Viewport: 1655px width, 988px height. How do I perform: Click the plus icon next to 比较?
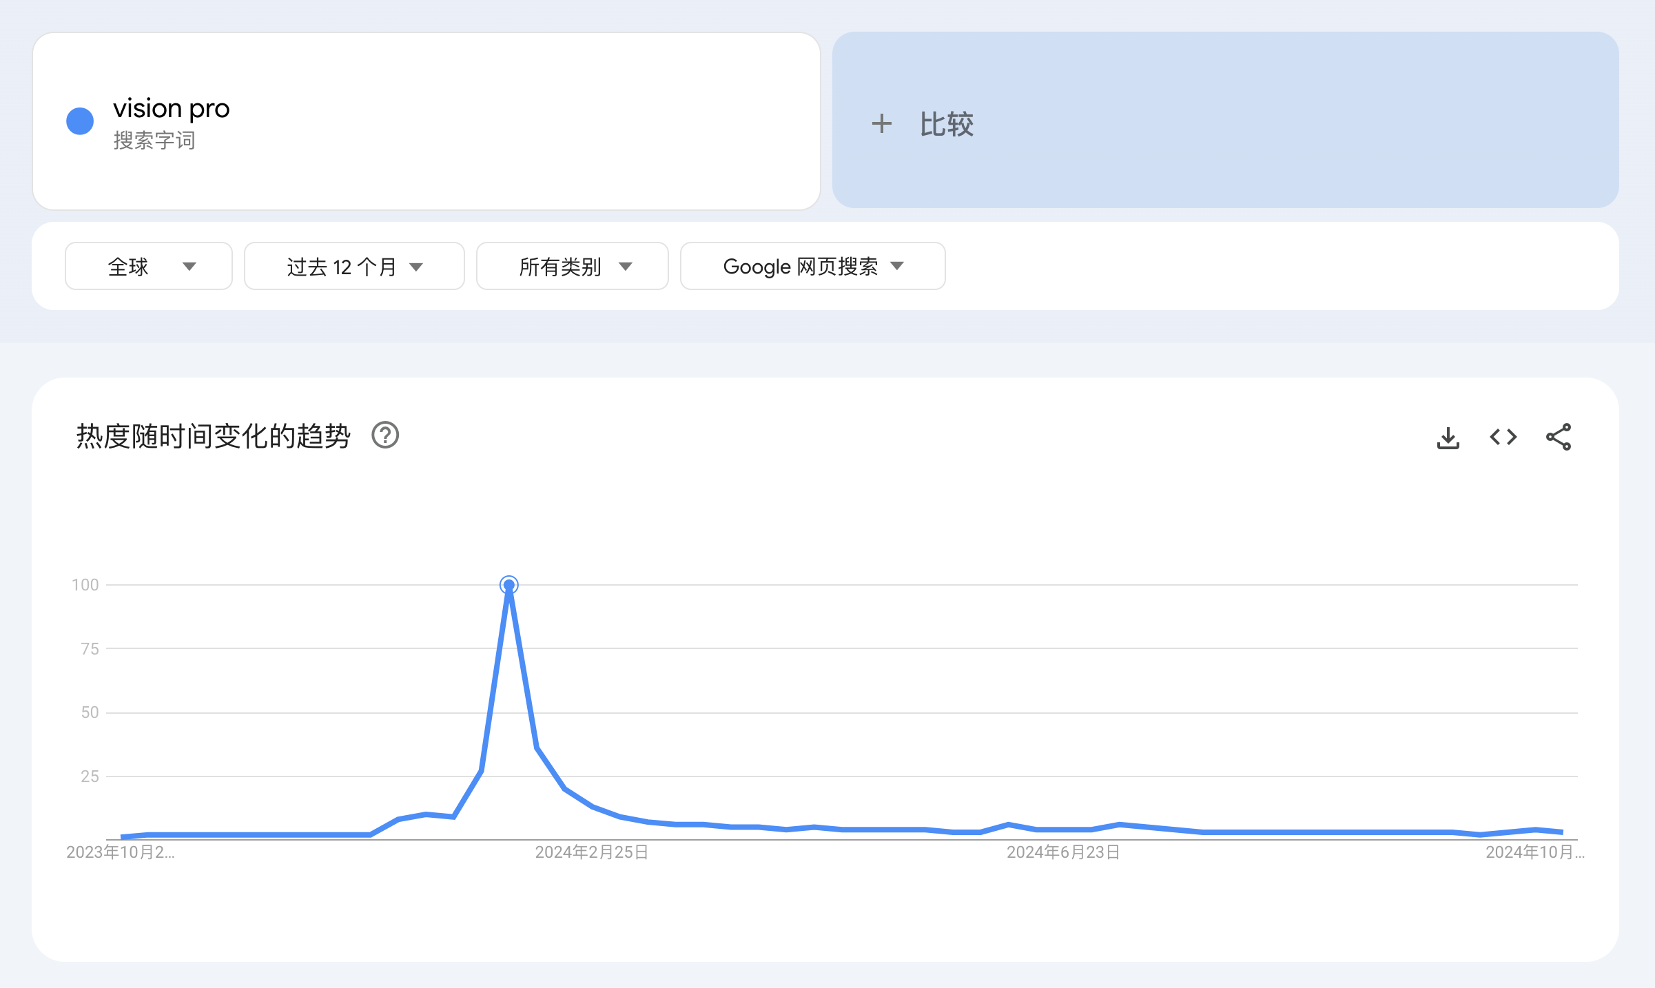pyautogui.click(x=881, y=124)
